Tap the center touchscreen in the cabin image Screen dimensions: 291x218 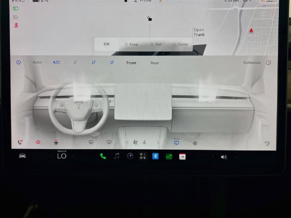(x=143, y=102)
